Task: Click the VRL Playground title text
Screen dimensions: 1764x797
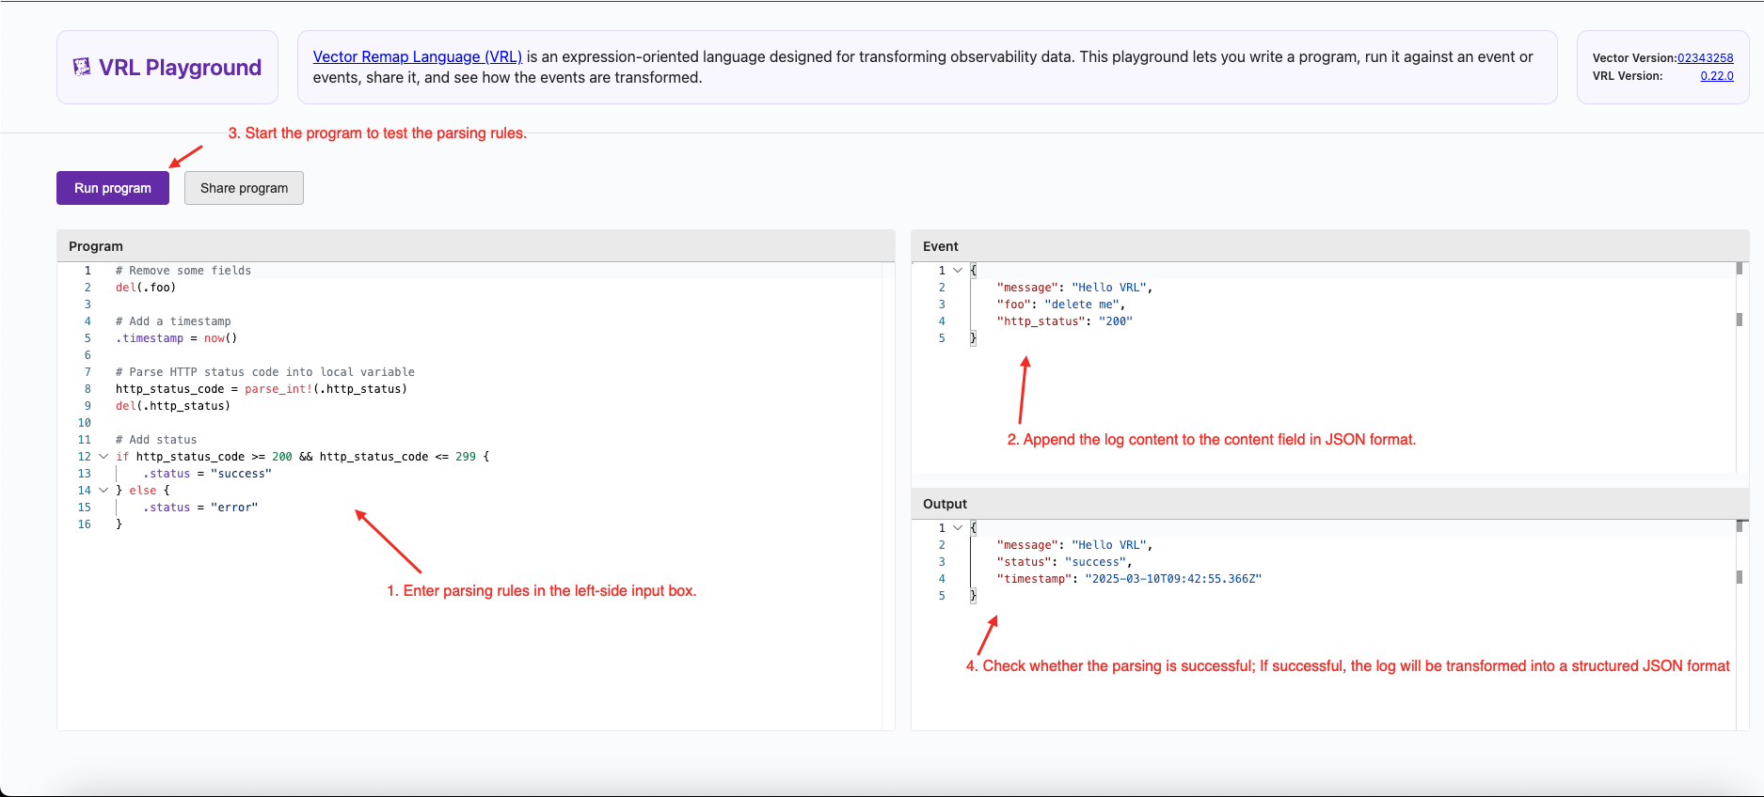Action: point(180,68)
